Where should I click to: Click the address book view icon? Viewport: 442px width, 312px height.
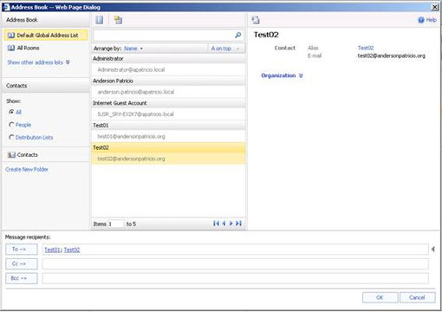[100, 20]
